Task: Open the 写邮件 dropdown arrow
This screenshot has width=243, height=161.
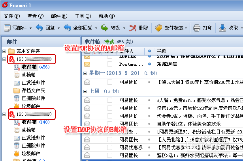Action: [30, 28]
